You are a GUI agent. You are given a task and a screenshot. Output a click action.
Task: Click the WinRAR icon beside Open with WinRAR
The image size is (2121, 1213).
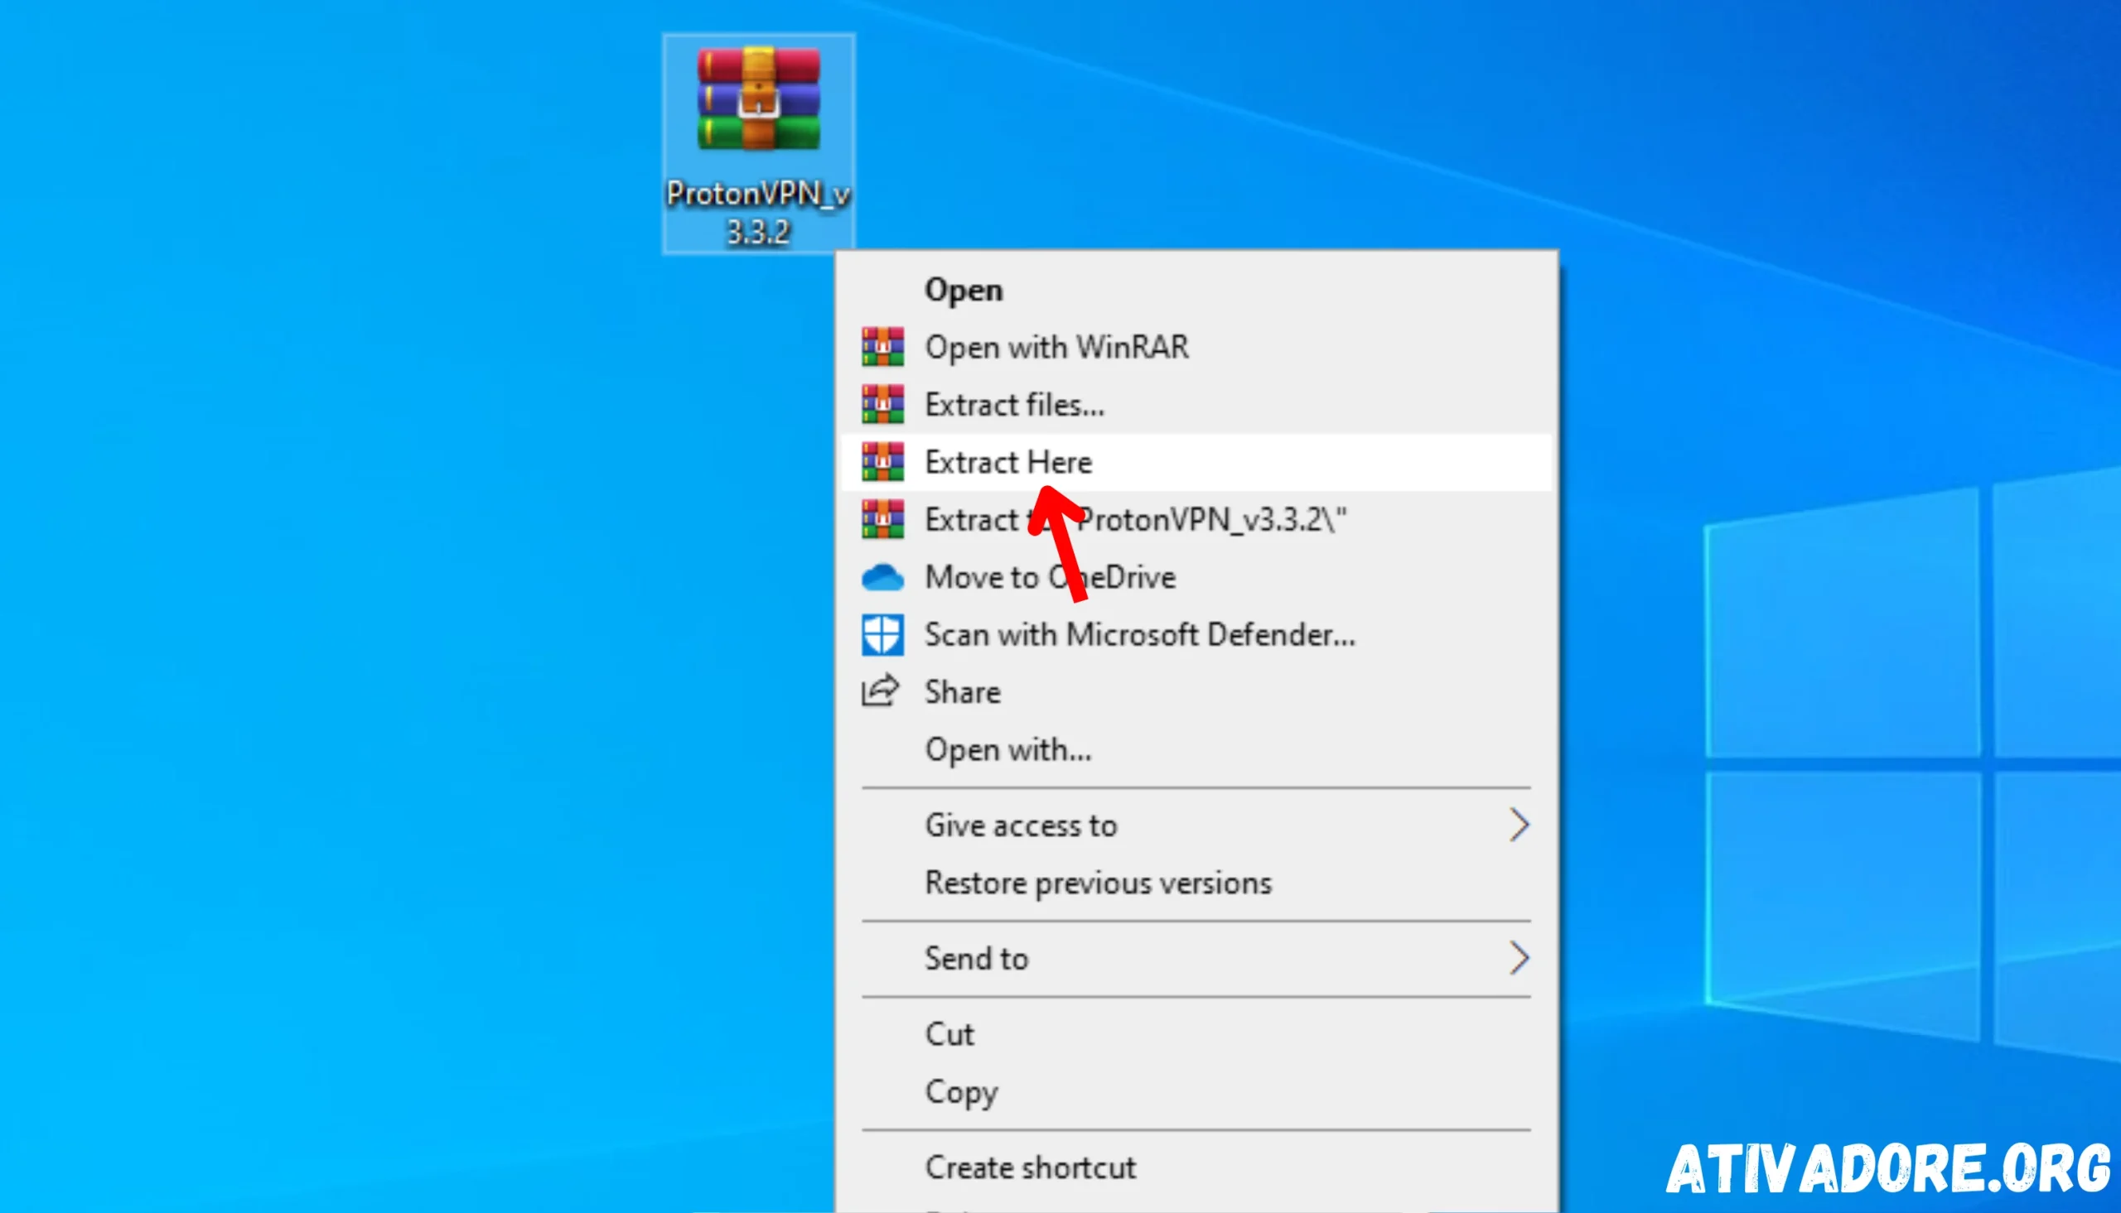pos(882,347)
